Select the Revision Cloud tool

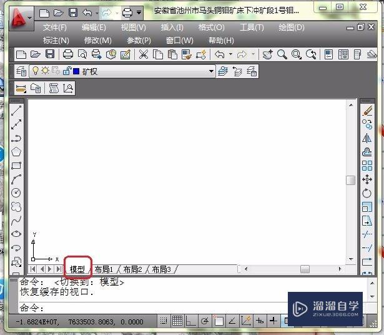[x=16, y=207]
